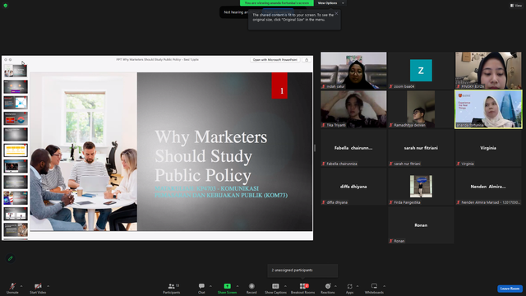This screenshot has height=296, width=526.
Task: Click Open with Microsoft PowerPoint button
Action: (275, 60)
